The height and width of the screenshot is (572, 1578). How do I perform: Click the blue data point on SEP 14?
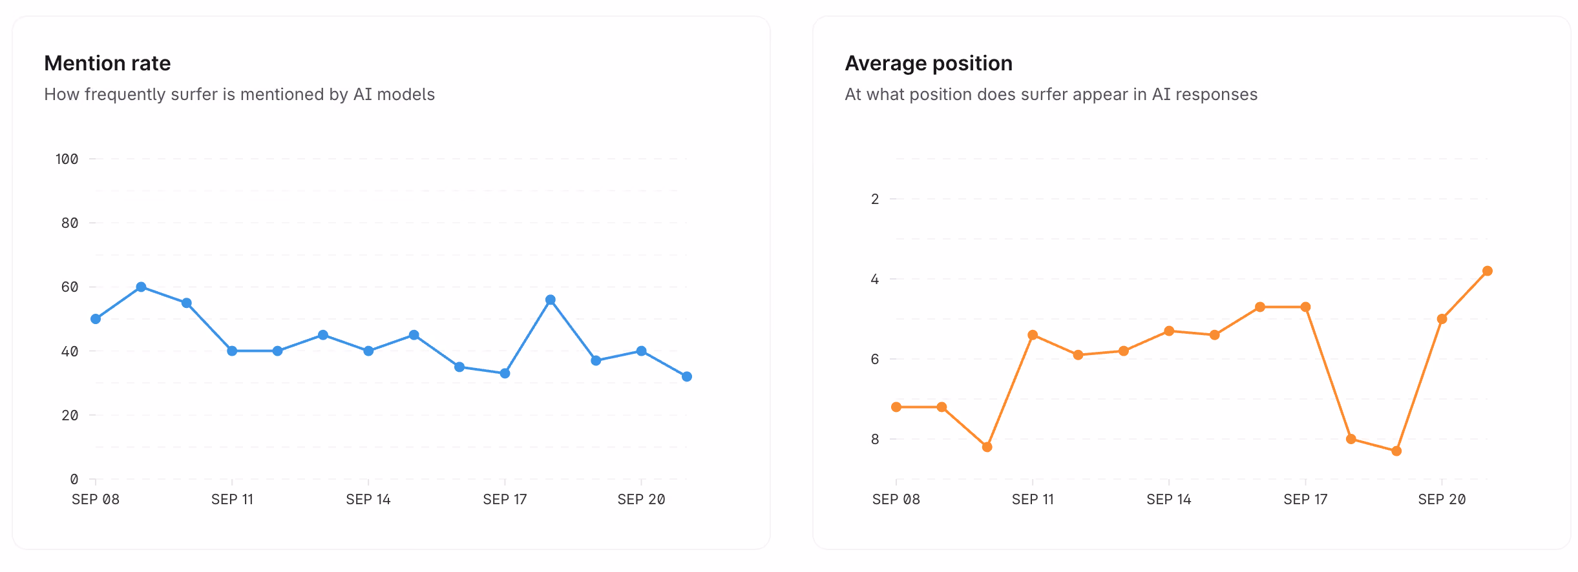[x=368, y=351]
